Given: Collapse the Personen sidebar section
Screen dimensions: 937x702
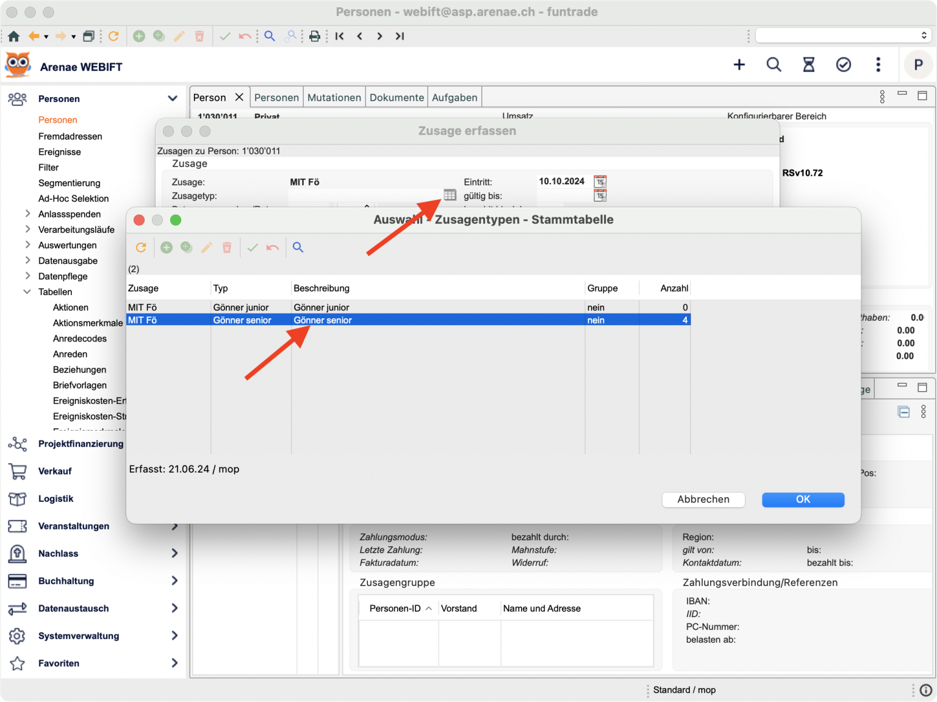Looking at the screenshot, I should 173,99.
